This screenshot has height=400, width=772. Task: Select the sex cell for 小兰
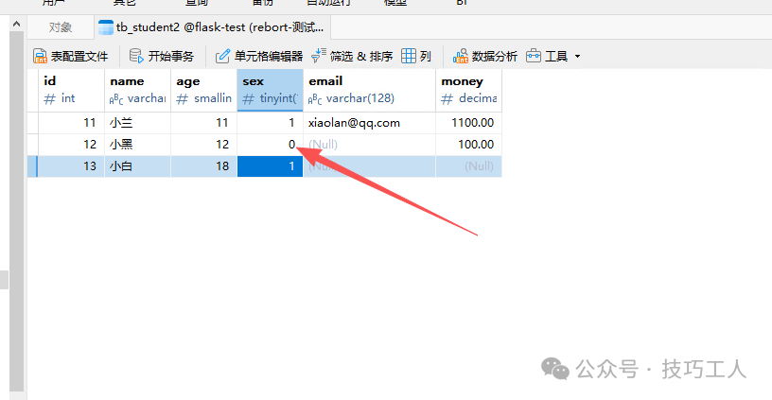(270, 123)
